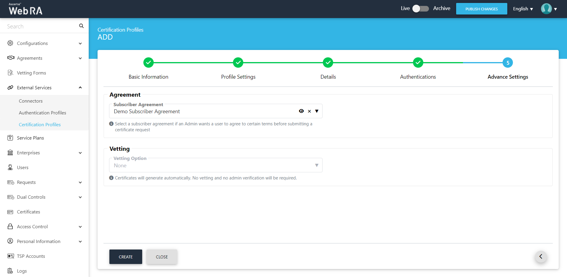Viewport: 567px width, 277px height.
Task: Open the English language selector
Action: 523,9
